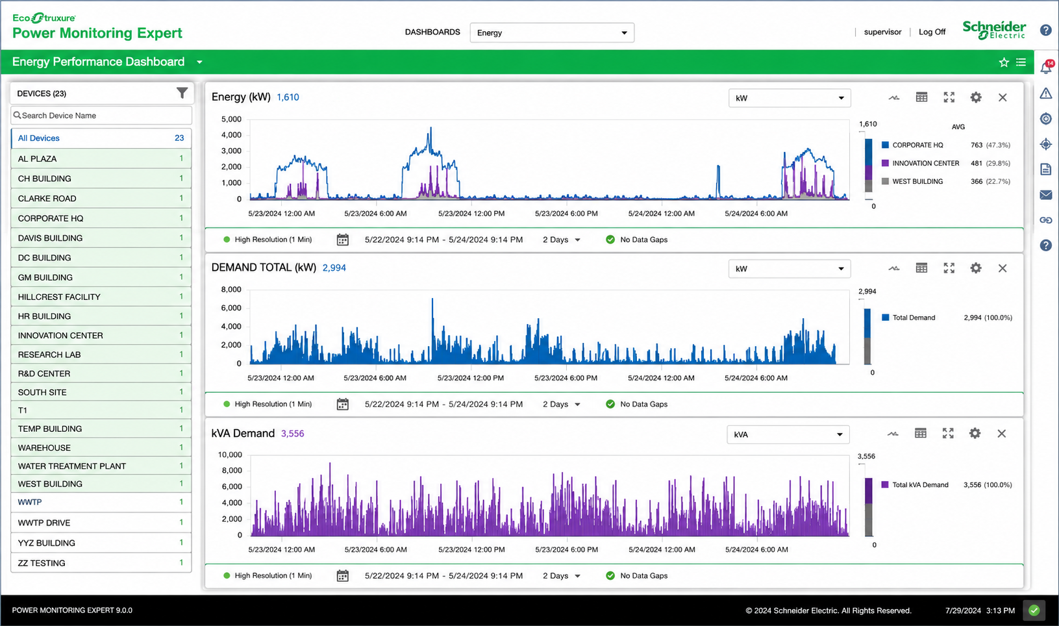This screenshot has width=1059, height=626.
Task: Open kVA Demand panel kVA unit dropdown
Action: tap(788, 434)
